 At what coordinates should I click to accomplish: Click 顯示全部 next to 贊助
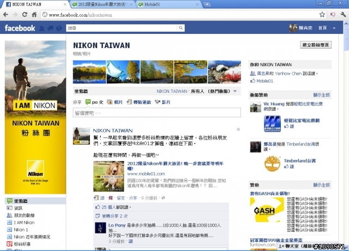coord(321,185)
